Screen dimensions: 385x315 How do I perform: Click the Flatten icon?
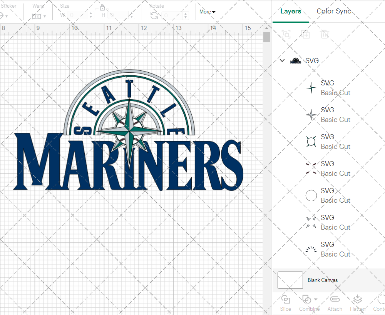point(357,299)
